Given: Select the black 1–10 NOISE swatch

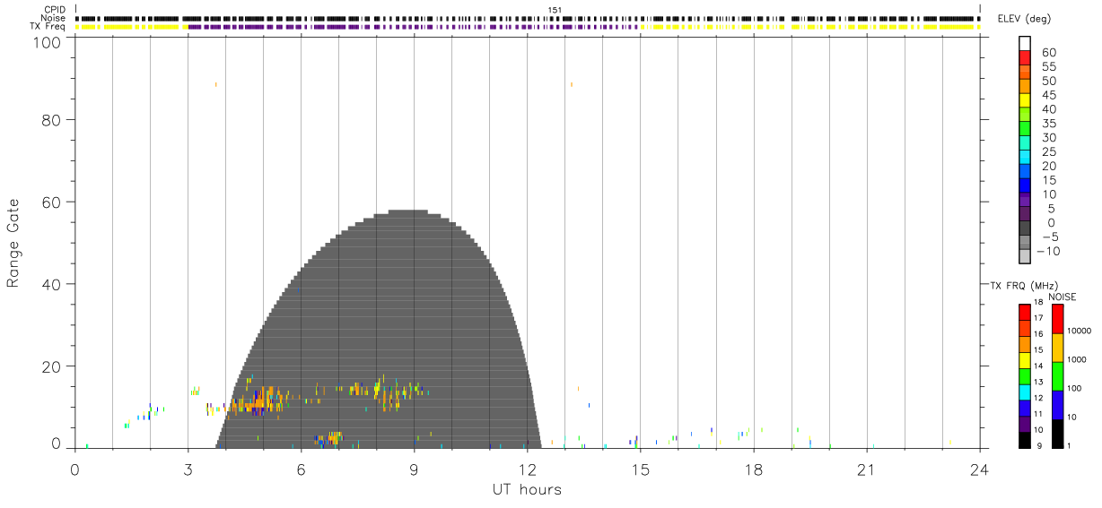Looking at the screenshot, I should pos(1057,434).
